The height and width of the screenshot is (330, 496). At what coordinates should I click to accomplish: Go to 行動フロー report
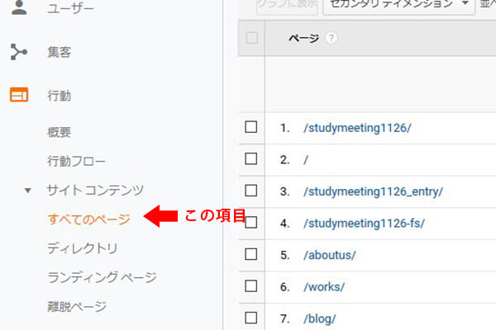[x=77, y=161]
